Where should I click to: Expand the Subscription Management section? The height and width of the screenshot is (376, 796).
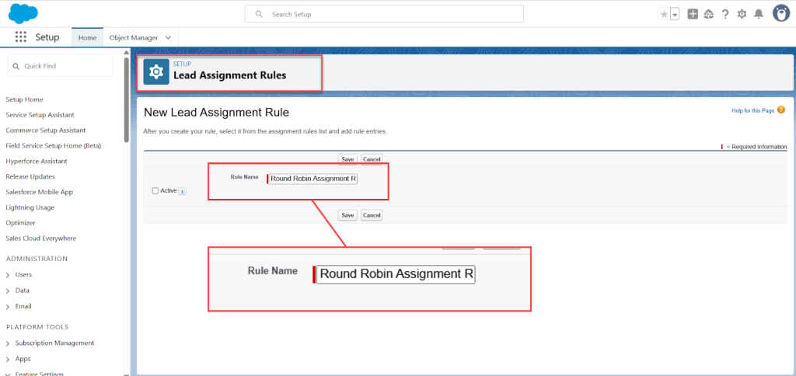[x=8, y=343]
